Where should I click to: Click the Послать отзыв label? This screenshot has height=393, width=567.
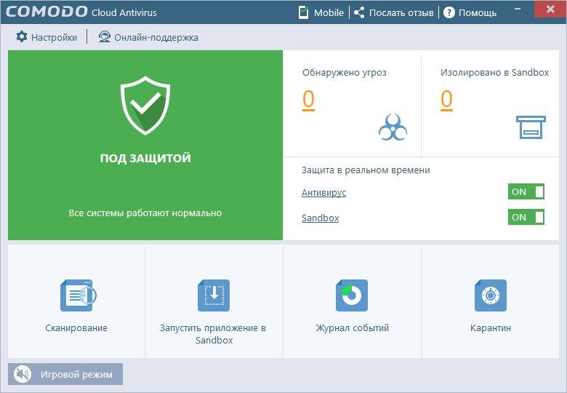(x=401, y=12)
